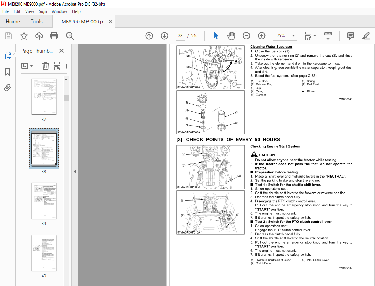375x286 pixels.
Task: Open the View menu
Action: pos(30,11)
